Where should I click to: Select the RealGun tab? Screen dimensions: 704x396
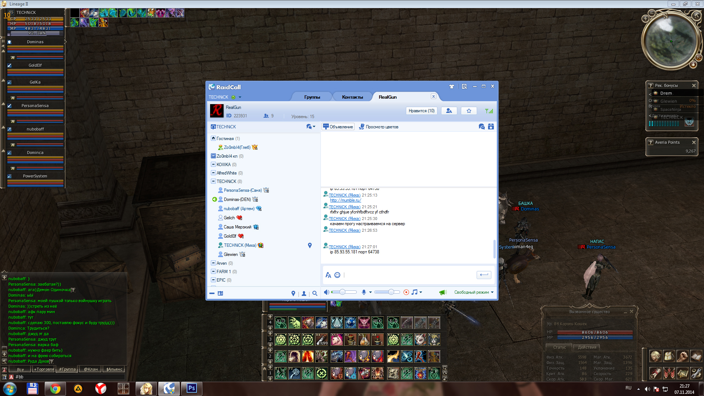pos(388,97)
